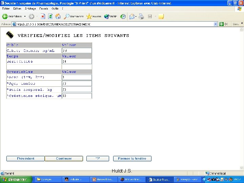Open the forward history dropdown arrow
244x183 pixels.
coord(37,16)
